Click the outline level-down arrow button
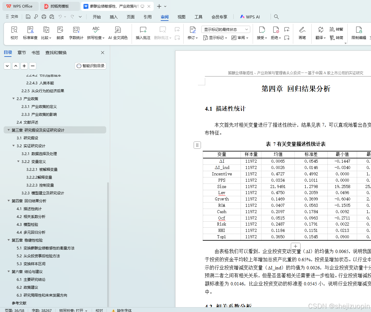Viewport: 371px width, 312px height. coord(7,66)
